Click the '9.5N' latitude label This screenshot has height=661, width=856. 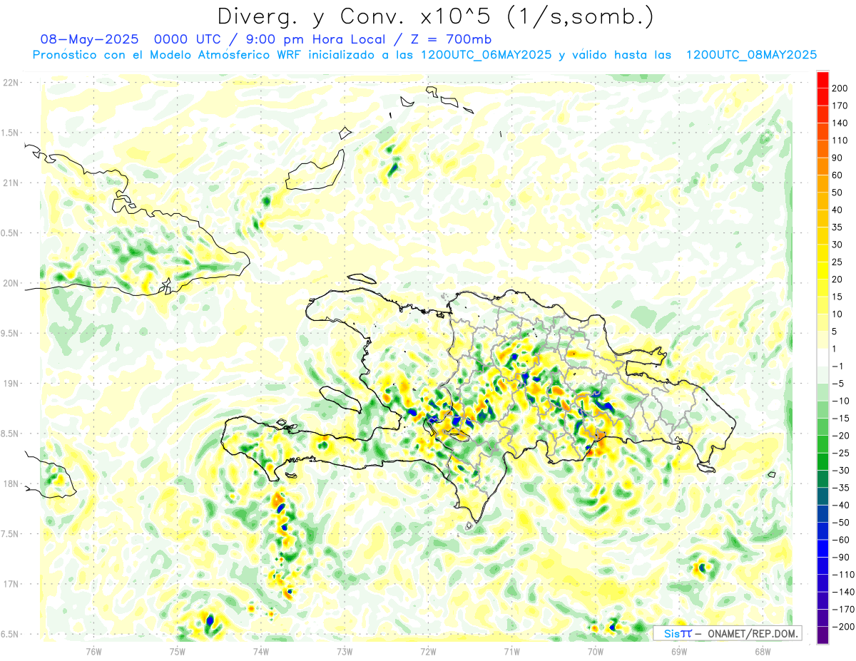[11, 334]
